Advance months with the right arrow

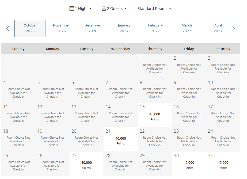pos(233,29)
